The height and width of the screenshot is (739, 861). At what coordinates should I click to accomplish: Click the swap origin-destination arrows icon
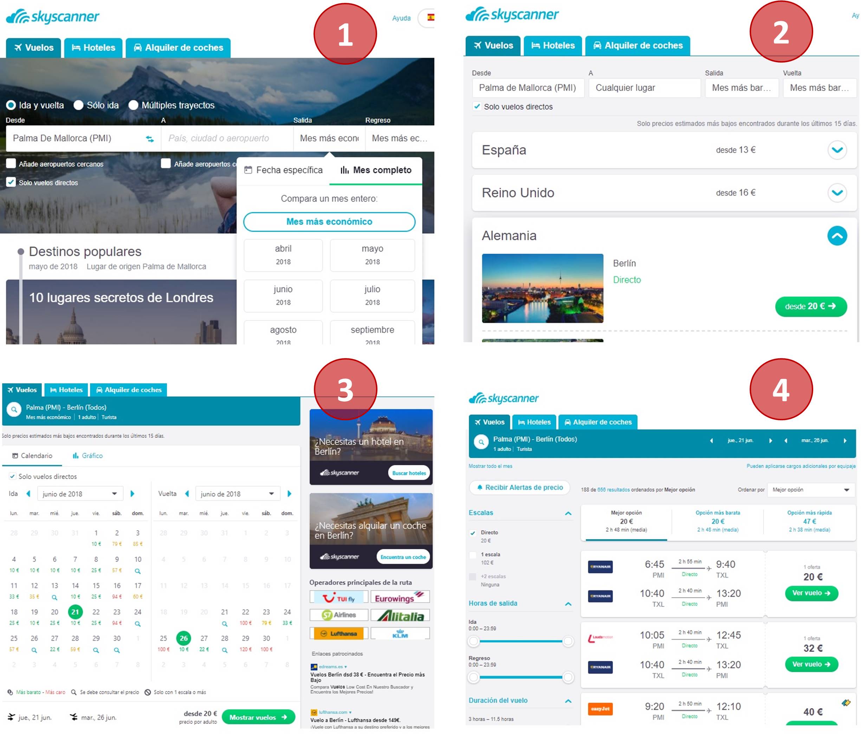[x=150, y=139]
